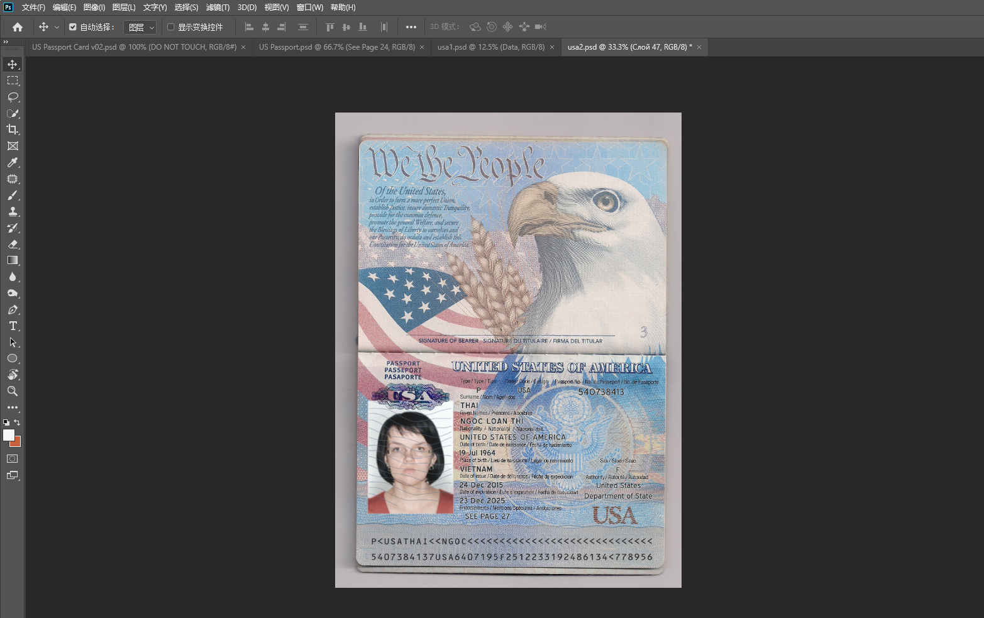Image resolution: width=984 pixels, height=618 pixels.
Task: Activate the Pen tool
Action: [13, 309]
